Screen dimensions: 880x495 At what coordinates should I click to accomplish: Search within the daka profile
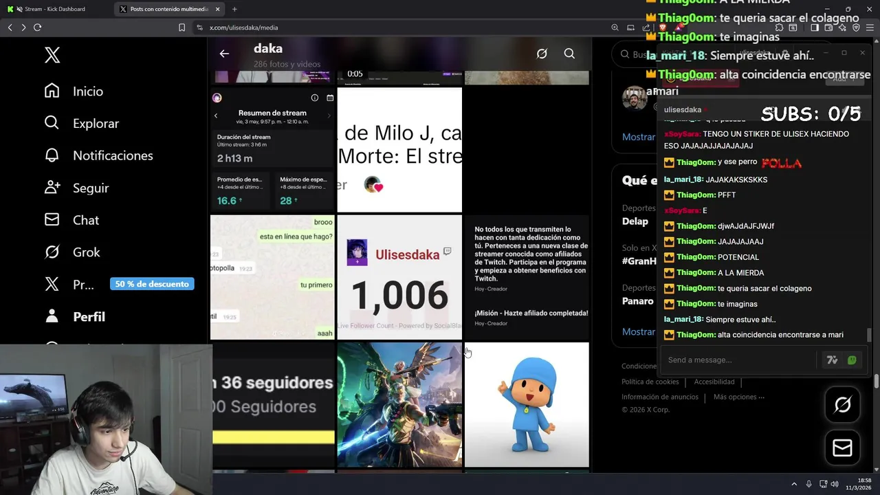pyautogui.click(x=569, y=54)
